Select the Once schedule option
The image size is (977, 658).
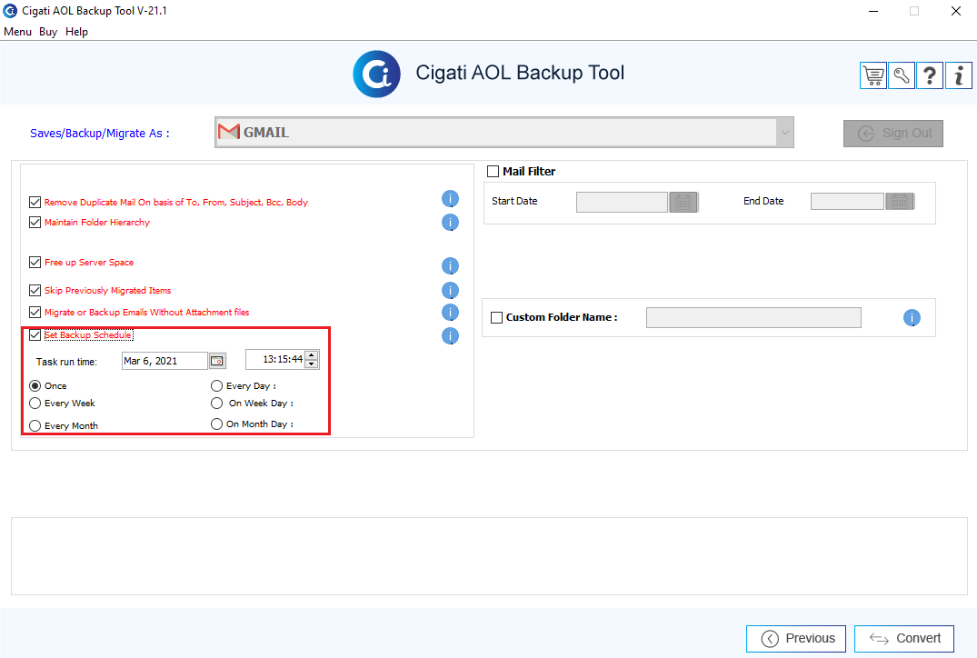click(35, 385)
